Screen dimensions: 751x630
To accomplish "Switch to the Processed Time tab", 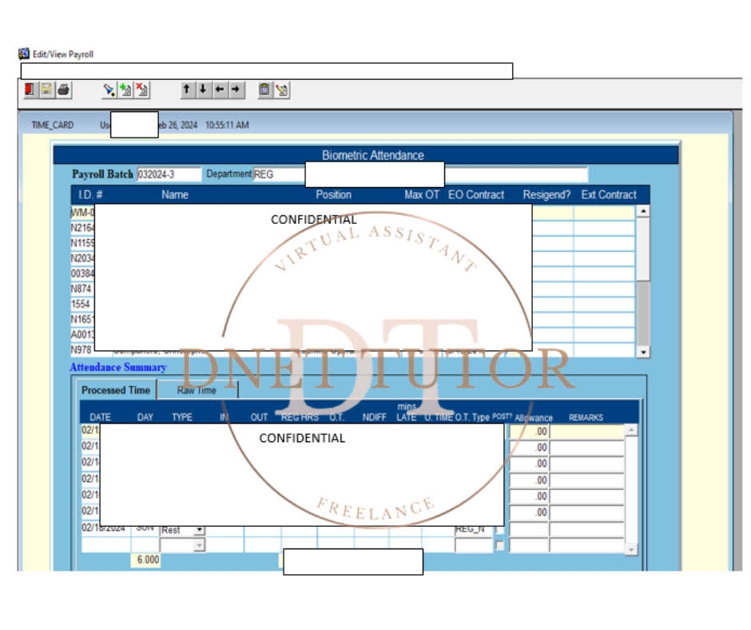I will pyautogui.click(x=116, y=390).
